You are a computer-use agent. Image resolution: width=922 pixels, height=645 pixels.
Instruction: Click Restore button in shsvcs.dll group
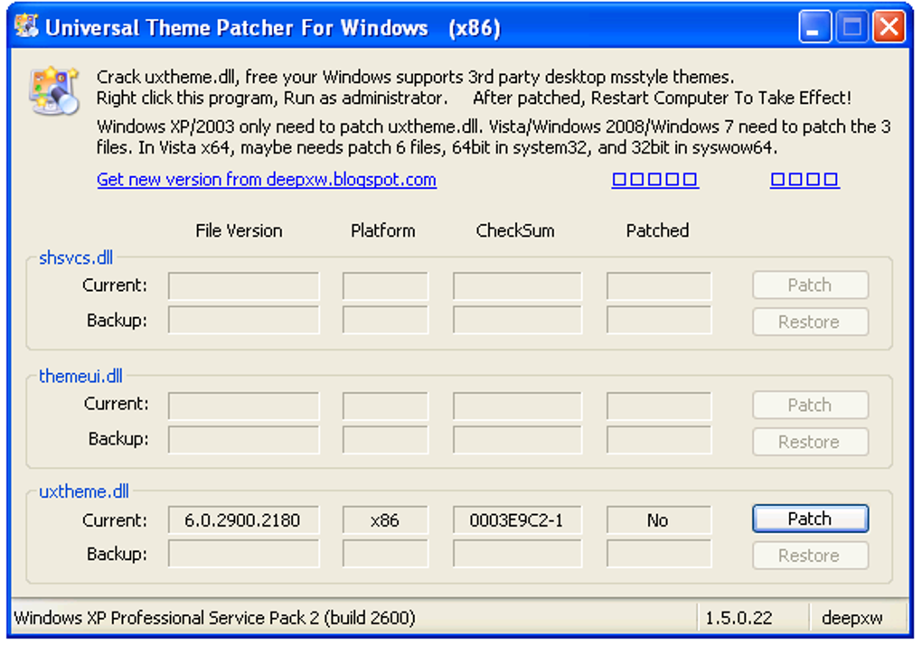tap(810, 322)
